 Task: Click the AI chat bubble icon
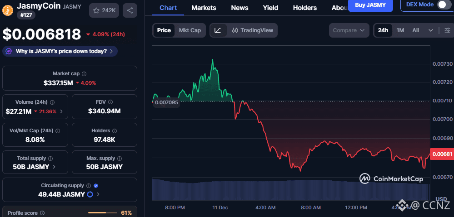click(9, 51)
